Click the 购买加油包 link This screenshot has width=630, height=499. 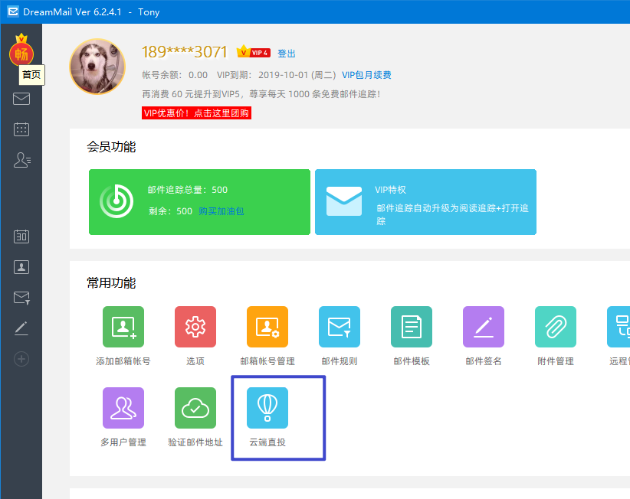coord(221,211)
